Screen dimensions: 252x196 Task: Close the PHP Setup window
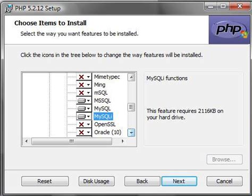pos(240,6)
